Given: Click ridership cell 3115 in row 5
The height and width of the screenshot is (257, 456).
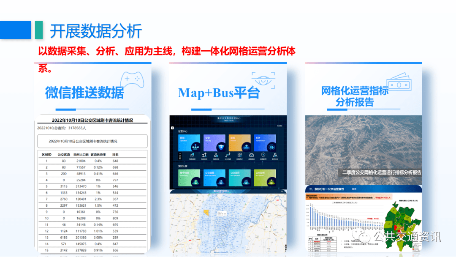Looking at the screenshot, I should point(64,186).
